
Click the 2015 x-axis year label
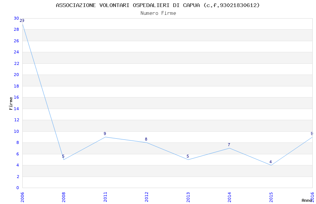click(x=271, y=196)
